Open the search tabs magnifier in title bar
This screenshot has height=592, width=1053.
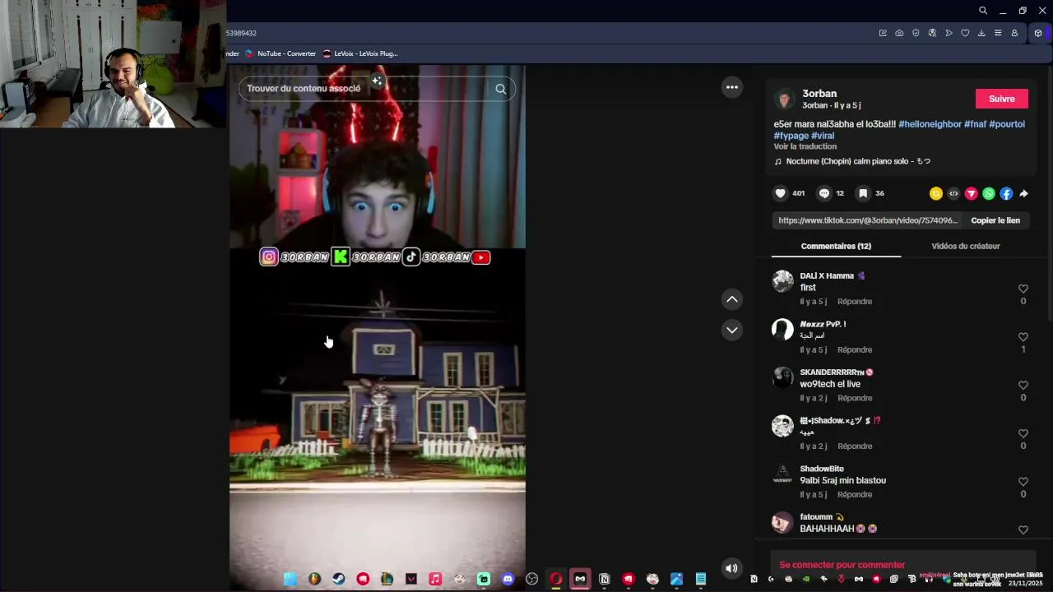tap(983, 11)
